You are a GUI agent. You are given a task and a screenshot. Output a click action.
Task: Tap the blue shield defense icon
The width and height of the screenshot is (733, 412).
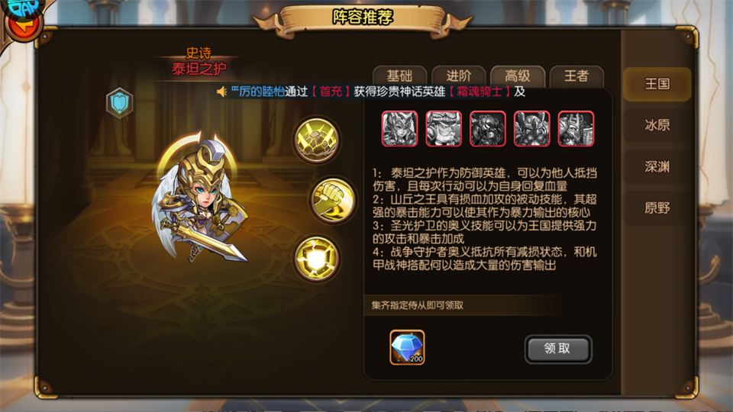click(x=120, y=103)
